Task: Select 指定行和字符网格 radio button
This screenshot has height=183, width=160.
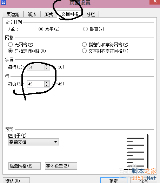Action: click(84, 45)
